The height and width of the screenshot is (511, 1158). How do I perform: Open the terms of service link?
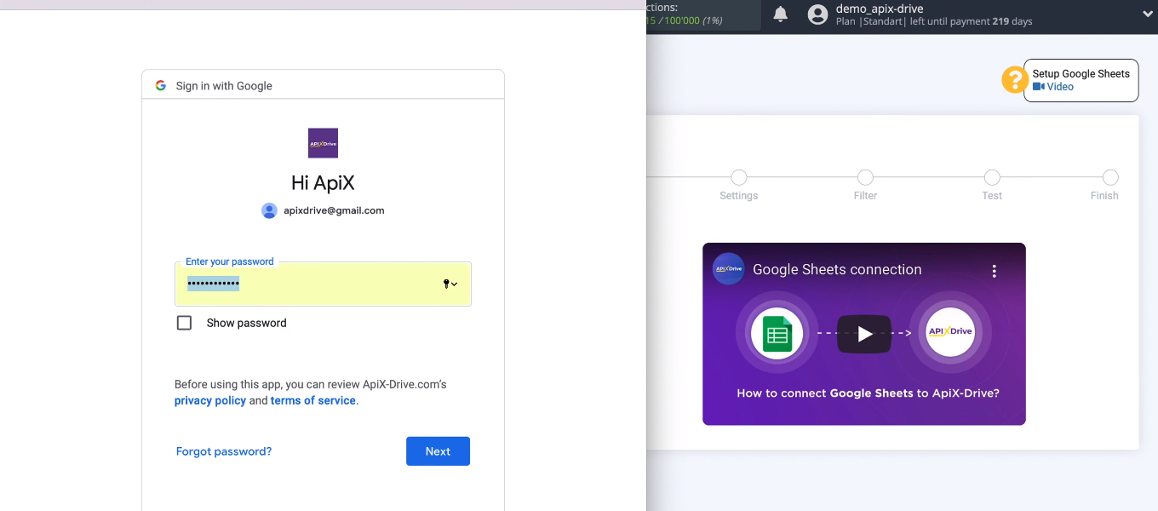pyautogui.click(x=313, y=400)
